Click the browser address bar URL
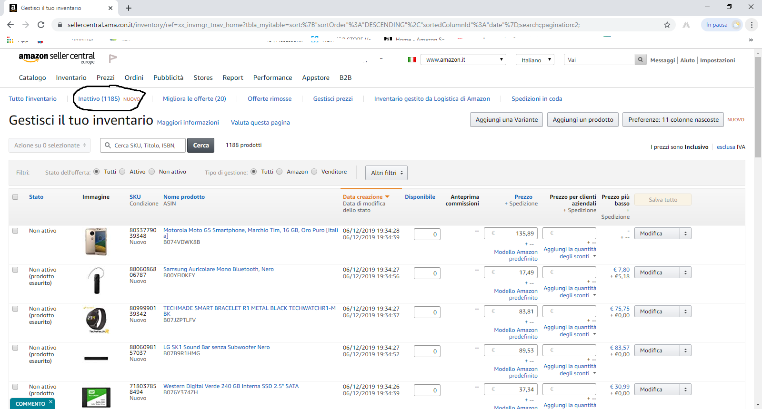The image size is (762, 409). 323,25
